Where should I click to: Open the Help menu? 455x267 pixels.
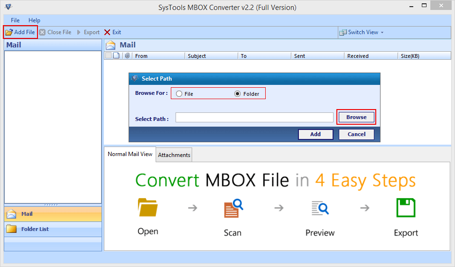(34, 20)
